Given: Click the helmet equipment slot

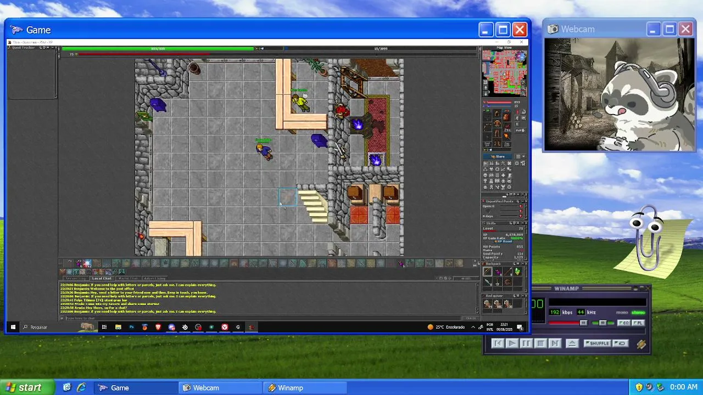Looking at the screenshot, I should (x=497, y=114).
